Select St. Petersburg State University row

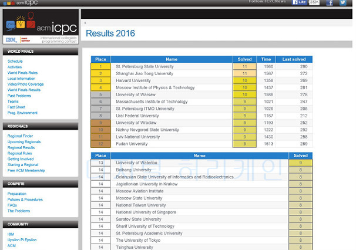pos(201,66)
